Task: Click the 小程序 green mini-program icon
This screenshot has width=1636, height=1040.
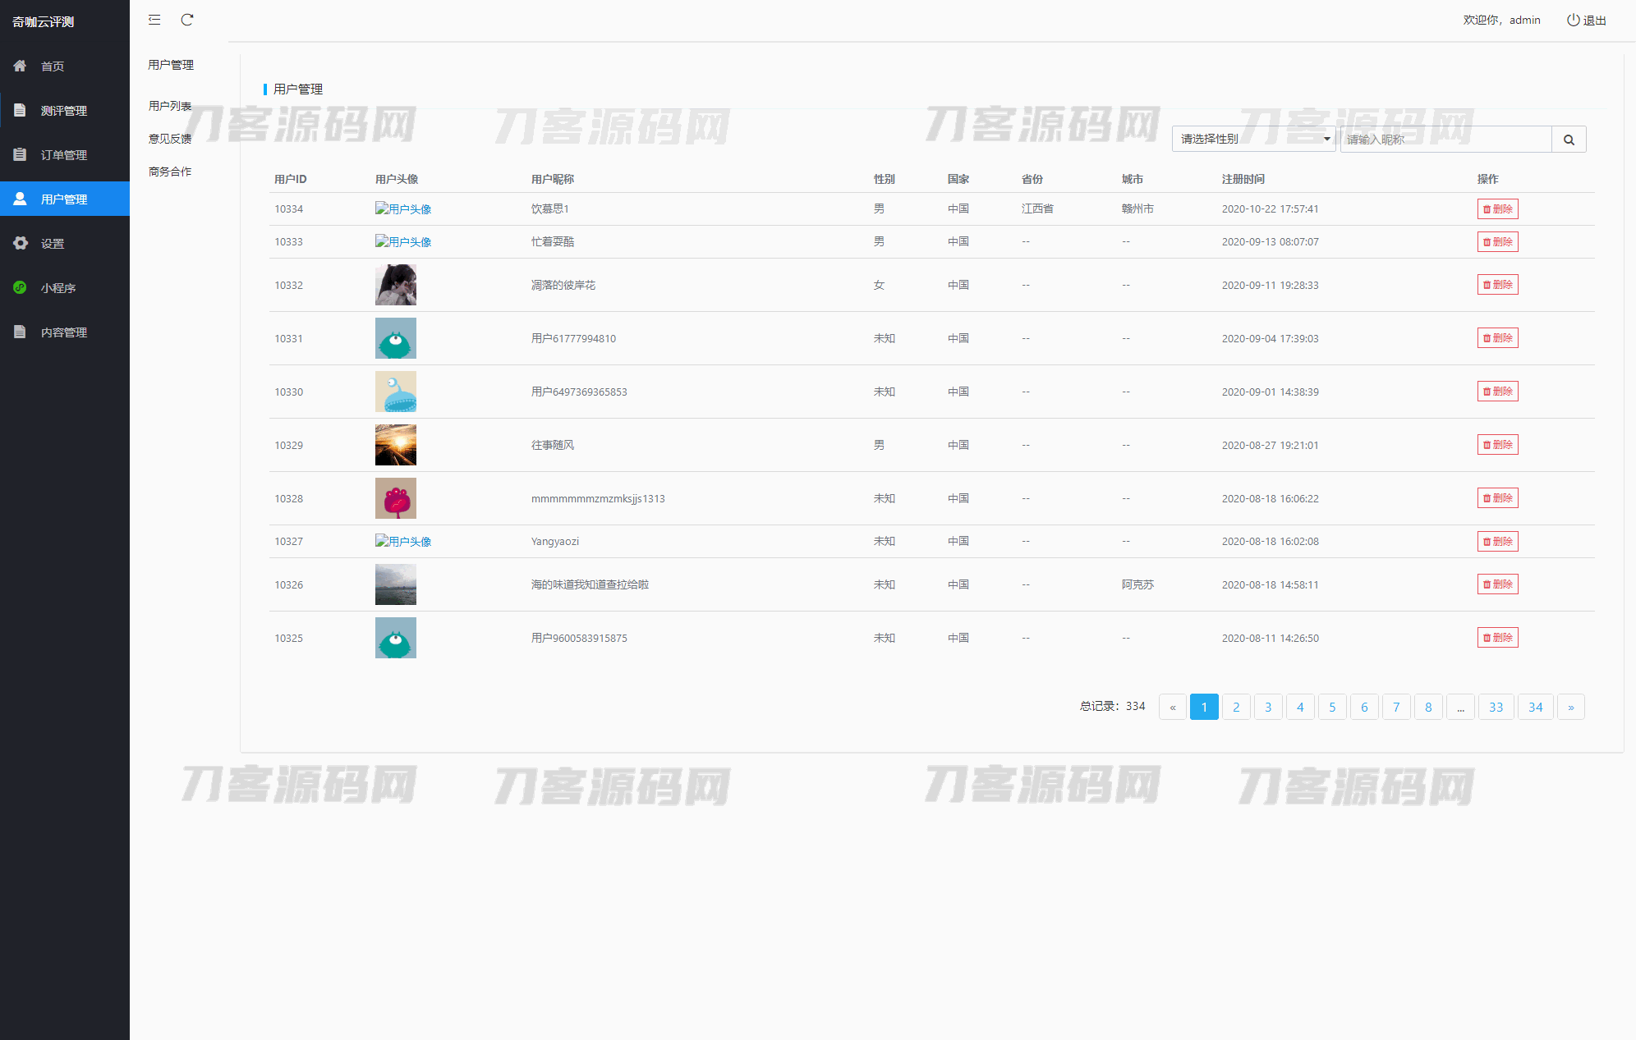Action: click(x=21, y=287)
